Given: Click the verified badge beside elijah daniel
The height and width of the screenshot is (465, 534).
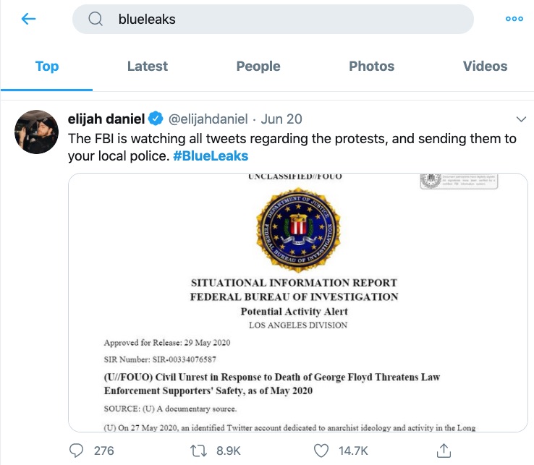Looking at the screenshot, I should pyautogui.click(x=155, y=119).
